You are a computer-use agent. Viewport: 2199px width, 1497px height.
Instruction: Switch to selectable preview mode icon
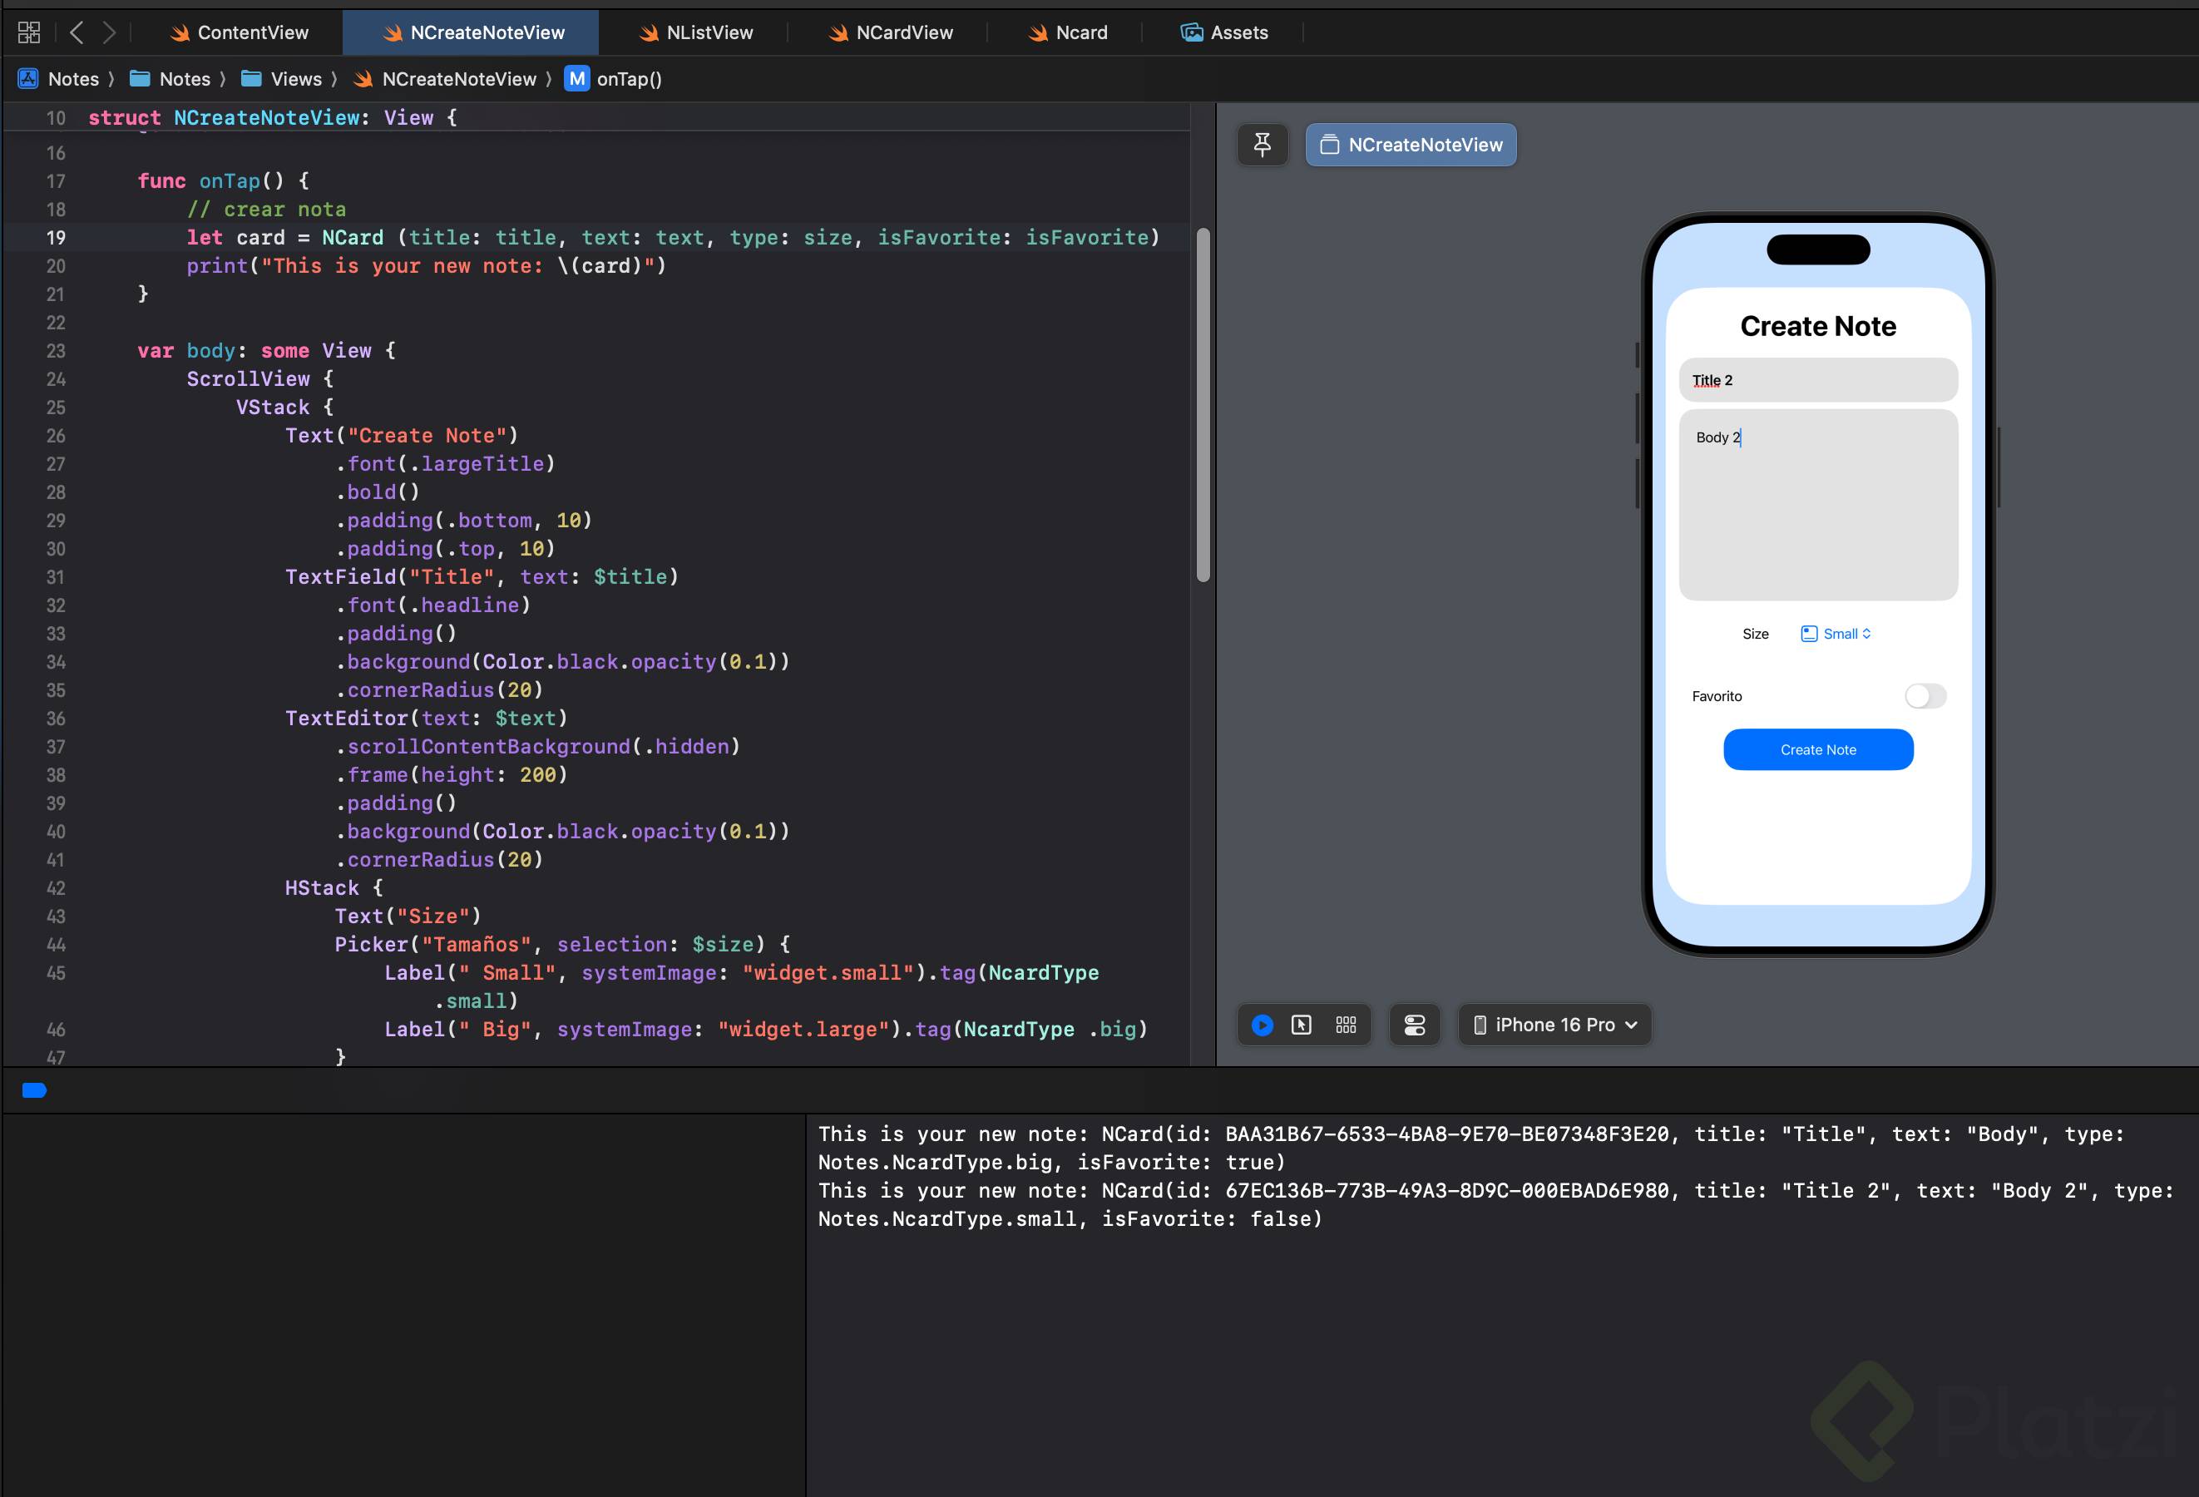[x=1301, y=1025]
